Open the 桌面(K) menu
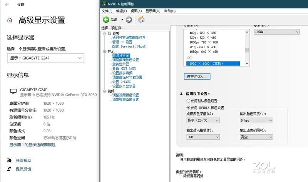The height and width of the screenshot is (182, 308). pyautogui.click(x=136, y=11)
